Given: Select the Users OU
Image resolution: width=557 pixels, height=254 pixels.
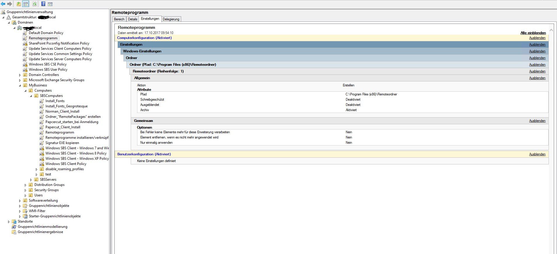Looking at the screenshot, I should [x=39, y=195].
